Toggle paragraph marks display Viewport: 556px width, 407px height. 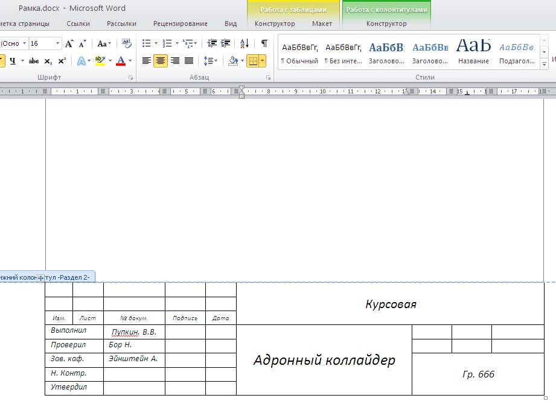click(x=264, y=43)
